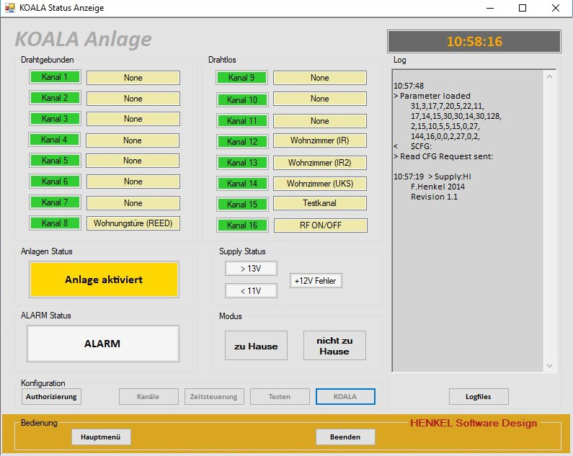Toggle the green Kanal 1 indicator
This screenshot has width=573, height=456.
pyautogui.click(x=55, y=77)
